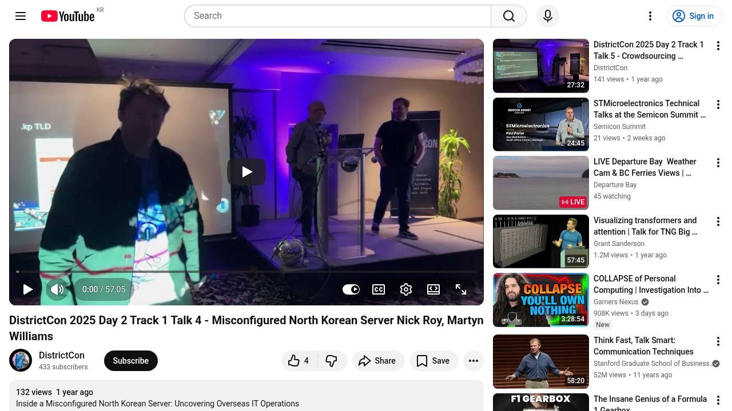
Task: Toggle closed captions (CC)
Action: [379, 289]
